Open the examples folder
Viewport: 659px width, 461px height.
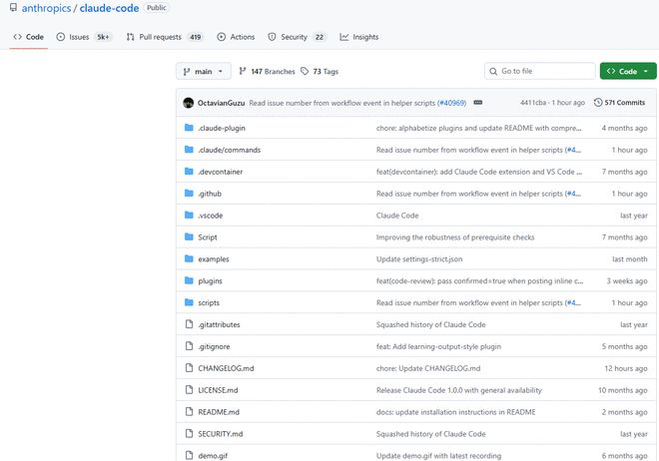pos(214,258)
